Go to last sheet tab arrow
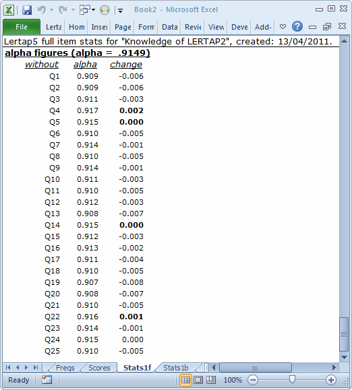 pyautogui.click(x=36, y=367)
